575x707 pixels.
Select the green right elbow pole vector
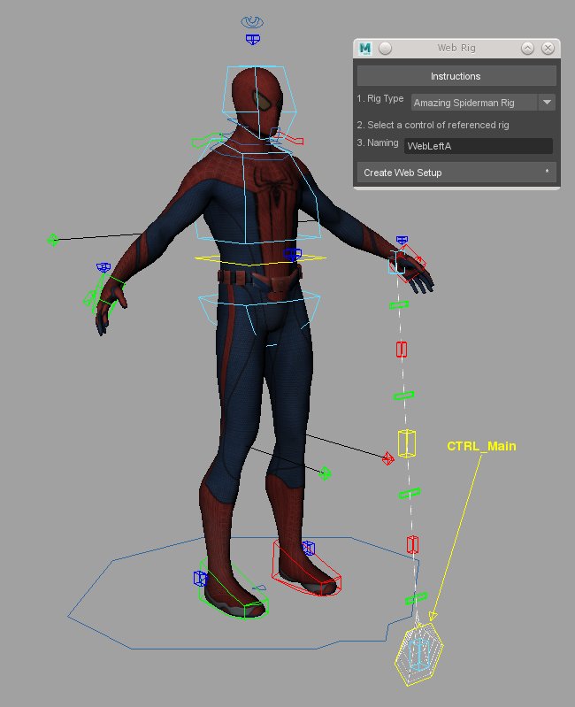53,240
